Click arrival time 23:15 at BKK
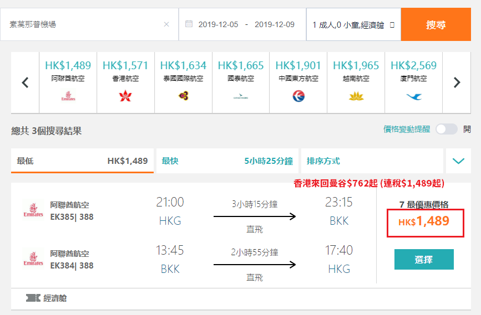Image resolution: width=481 pixels, height=315 pixels. (339, 203)
